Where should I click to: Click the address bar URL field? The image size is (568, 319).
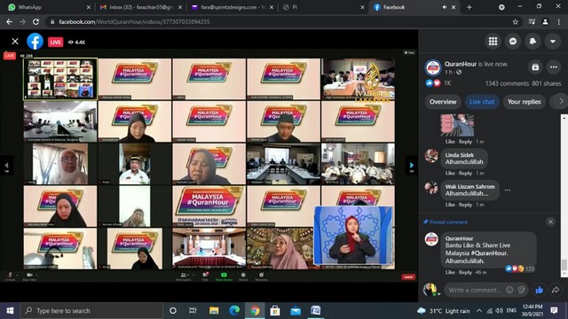pos(279,21)
